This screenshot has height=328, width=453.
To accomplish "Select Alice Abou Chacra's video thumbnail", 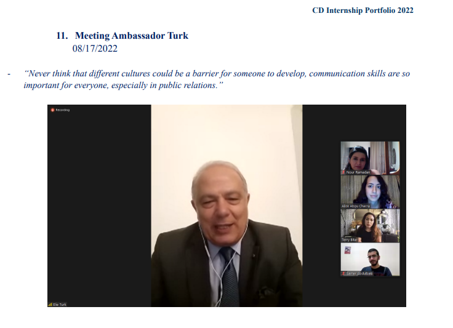I will pos(370,192).
